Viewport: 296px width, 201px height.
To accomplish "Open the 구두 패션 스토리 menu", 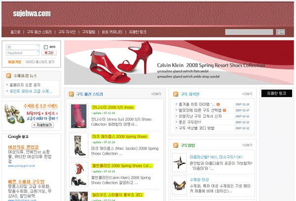I will click(39, 32).
